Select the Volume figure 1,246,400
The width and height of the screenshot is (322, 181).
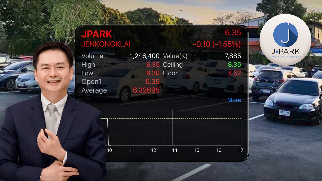point(145,56)
